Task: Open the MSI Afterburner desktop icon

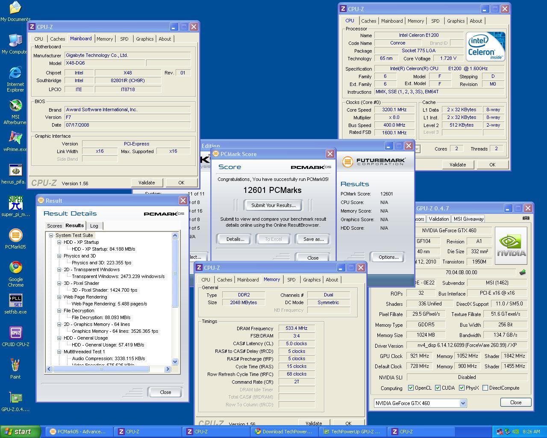Action: (x=15, y=112)
